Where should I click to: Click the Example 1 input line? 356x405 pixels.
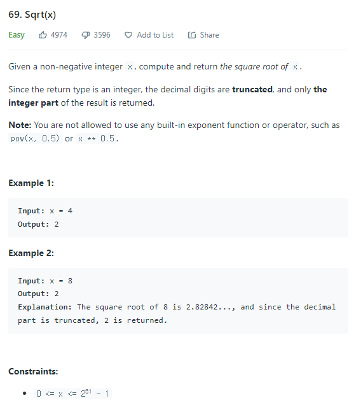(x=45, y=211)
